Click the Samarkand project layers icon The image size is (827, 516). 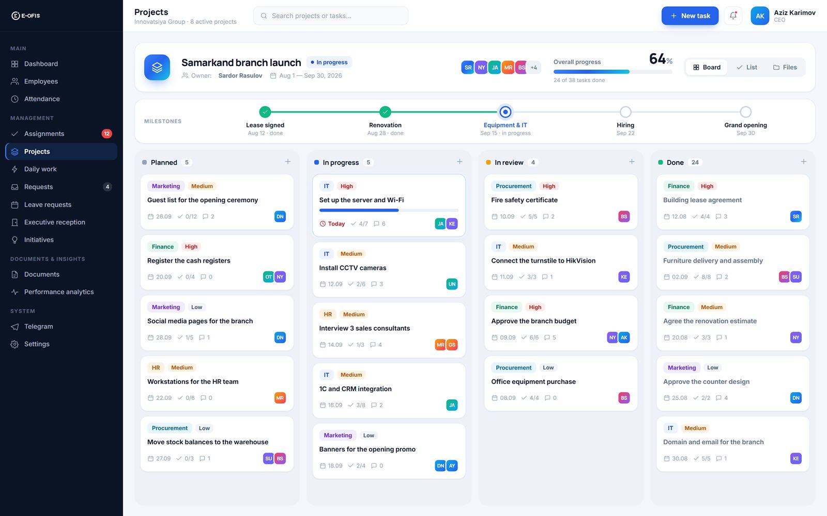(x=157, y=68)
